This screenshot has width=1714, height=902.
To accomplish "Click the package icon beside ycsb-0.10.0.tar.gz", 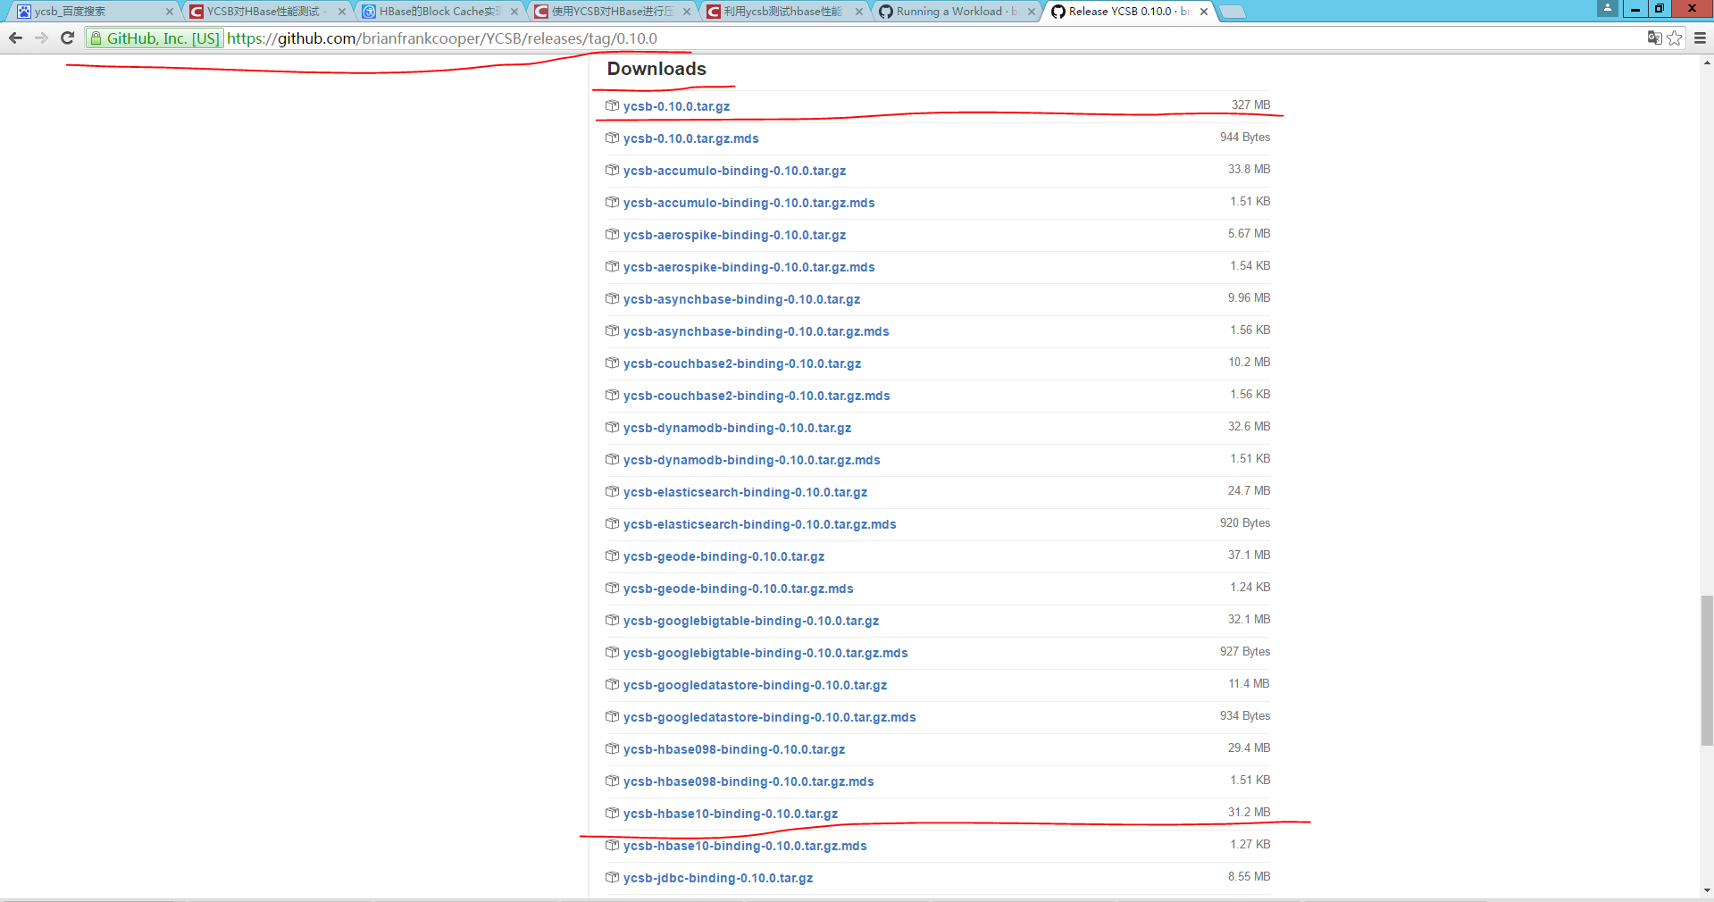I will pos(612,105).
